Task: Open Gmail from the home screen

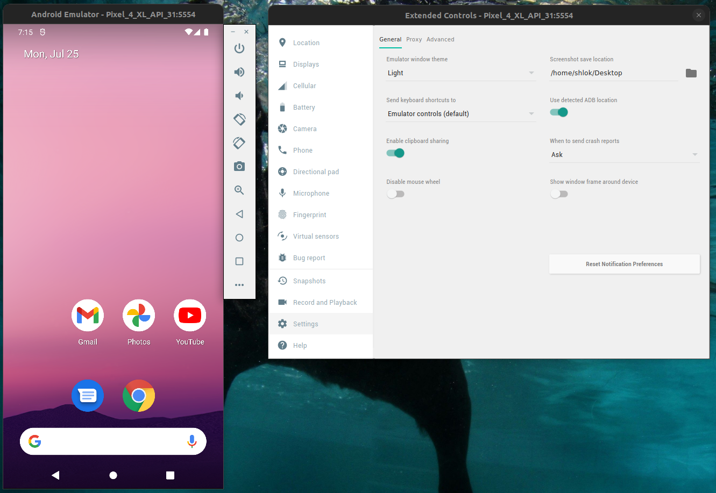Action: pos(87,315)
